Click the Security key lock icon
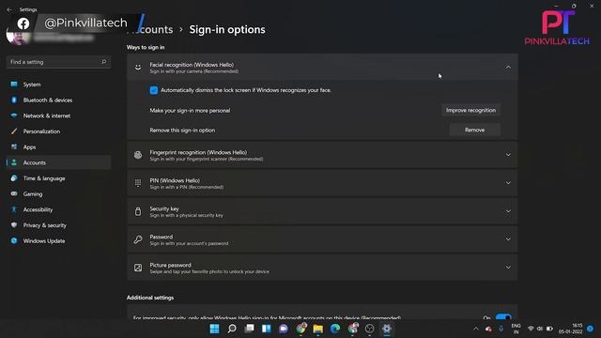 (138, 211)
